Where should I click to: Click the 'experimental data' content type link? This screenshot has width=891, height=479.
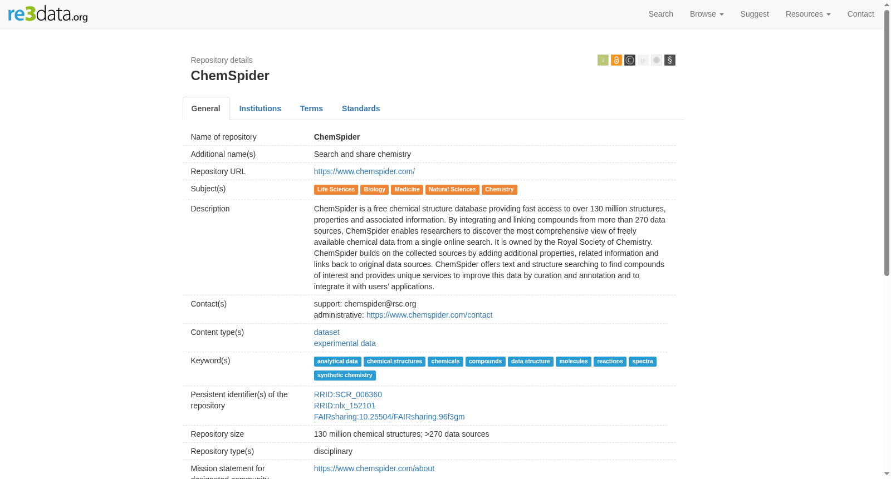coord(345,343)
